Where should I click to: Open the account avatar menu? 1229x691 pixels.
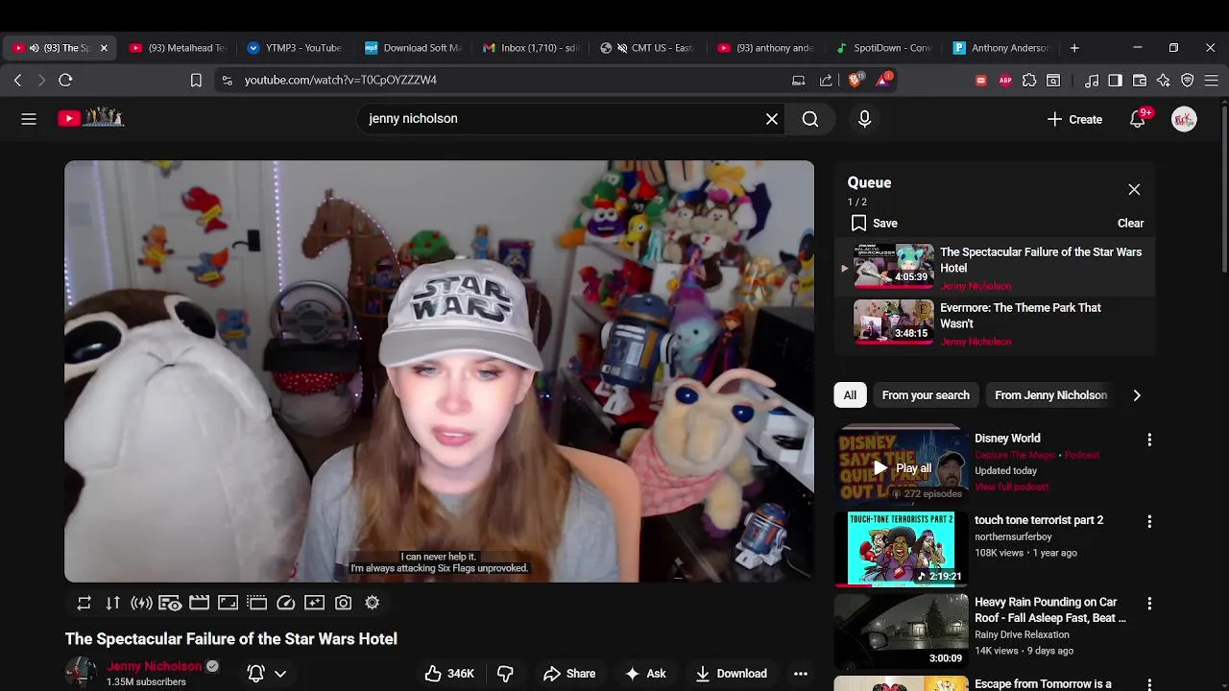[1184, 119]
